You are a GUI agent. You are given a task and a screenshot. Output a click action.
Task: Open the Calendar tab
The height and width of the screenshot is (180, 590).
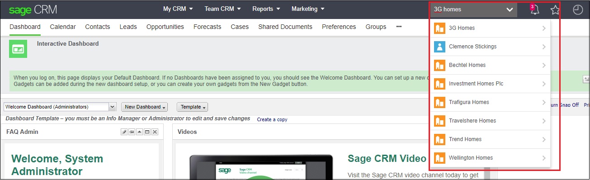tap(63, 27)
